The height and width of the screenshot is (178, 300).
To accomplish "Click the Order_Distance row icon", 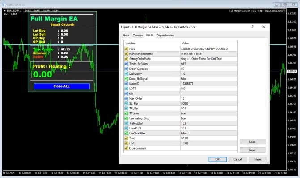I will coord(126,69).
